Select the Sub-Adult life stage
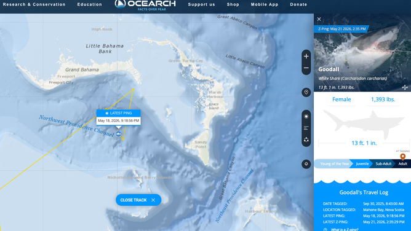This screenshot has width=411, height=231. point(383,164)
